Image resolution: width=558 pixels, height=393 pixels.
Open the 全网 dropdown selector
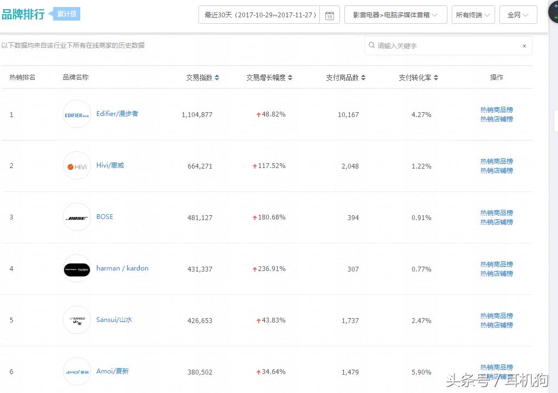[518, 15]
